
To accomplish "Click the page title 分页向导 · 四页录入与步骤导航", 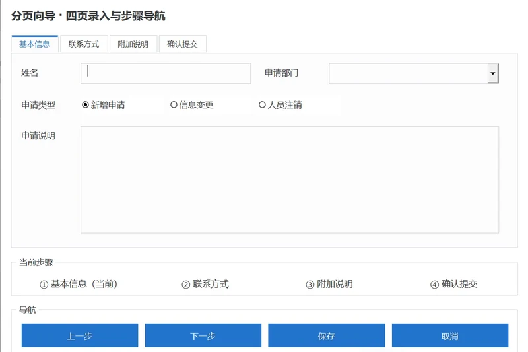I will click(88, 16).
